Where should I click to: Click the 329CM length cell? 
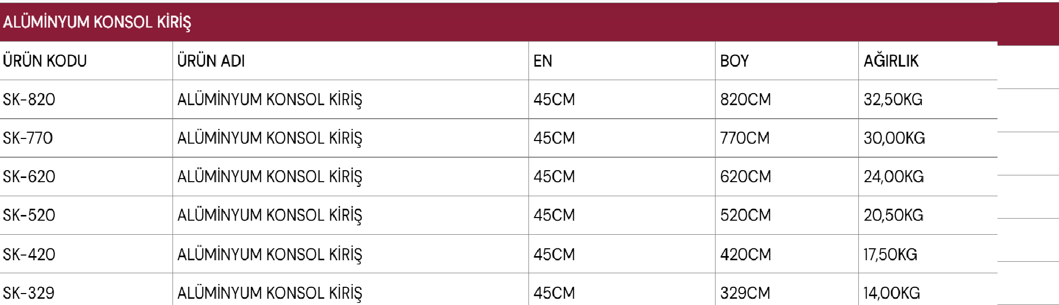coord(745,293)
